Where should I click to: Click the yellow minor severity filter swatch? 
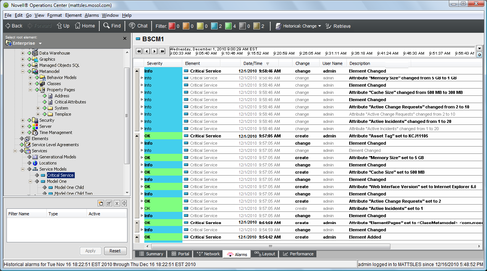[x=200, y=26]
